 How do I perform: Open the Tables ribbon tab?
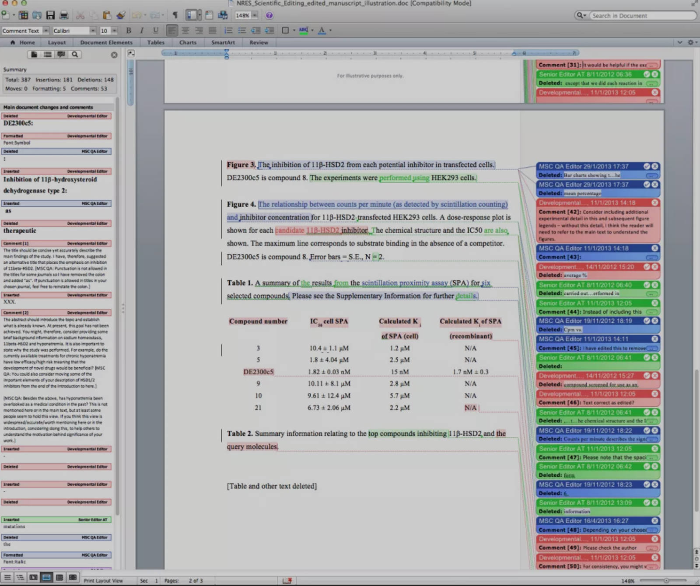(156, 42)
